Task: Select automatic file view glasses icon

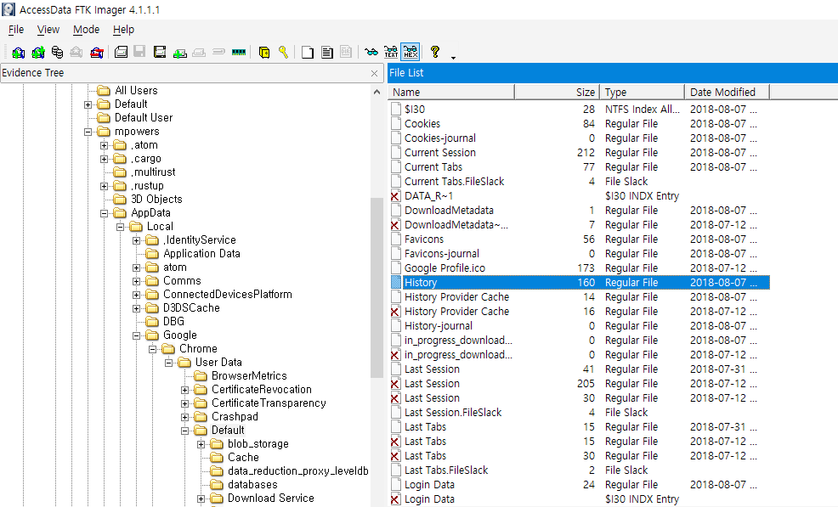Action: 371,52
